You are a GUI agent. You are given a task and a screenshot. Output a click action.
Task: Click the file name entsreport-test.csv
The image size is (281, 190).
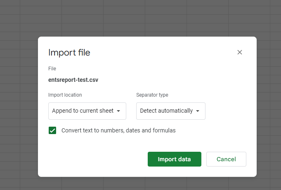73,80
